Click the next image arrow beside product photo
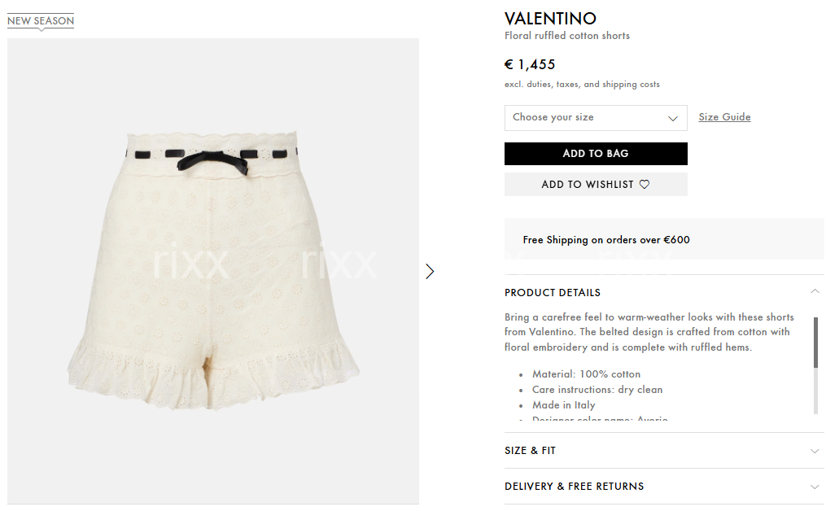The height and width of the screenshot is (511, 826). click(430, 271)
